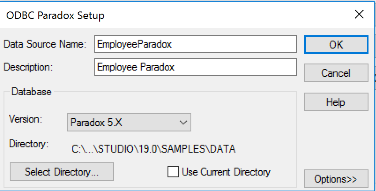Focus the Data Source Name input box
Screen dimensions: 376x191
pos(196,44)
